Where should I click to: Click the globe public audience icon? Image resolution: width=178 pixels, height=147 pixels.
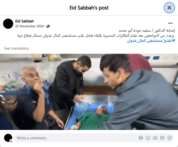(x=48, y=26)
